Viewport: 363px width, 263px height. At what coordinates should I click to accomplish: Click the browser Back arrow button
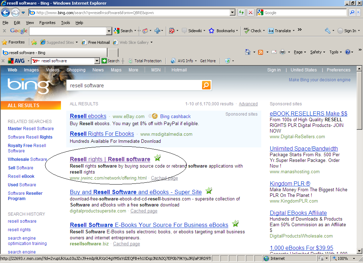[5, 13]
